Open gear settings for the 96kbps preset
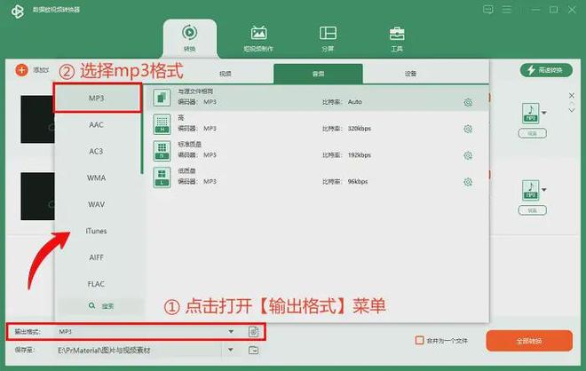The image size is (586, 371). 468,182
